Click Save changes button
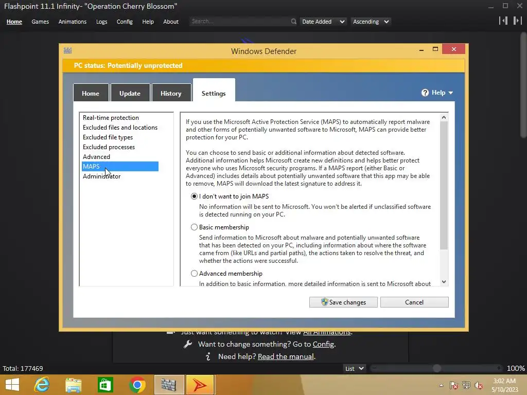527x395 pixels. point(343,302)
